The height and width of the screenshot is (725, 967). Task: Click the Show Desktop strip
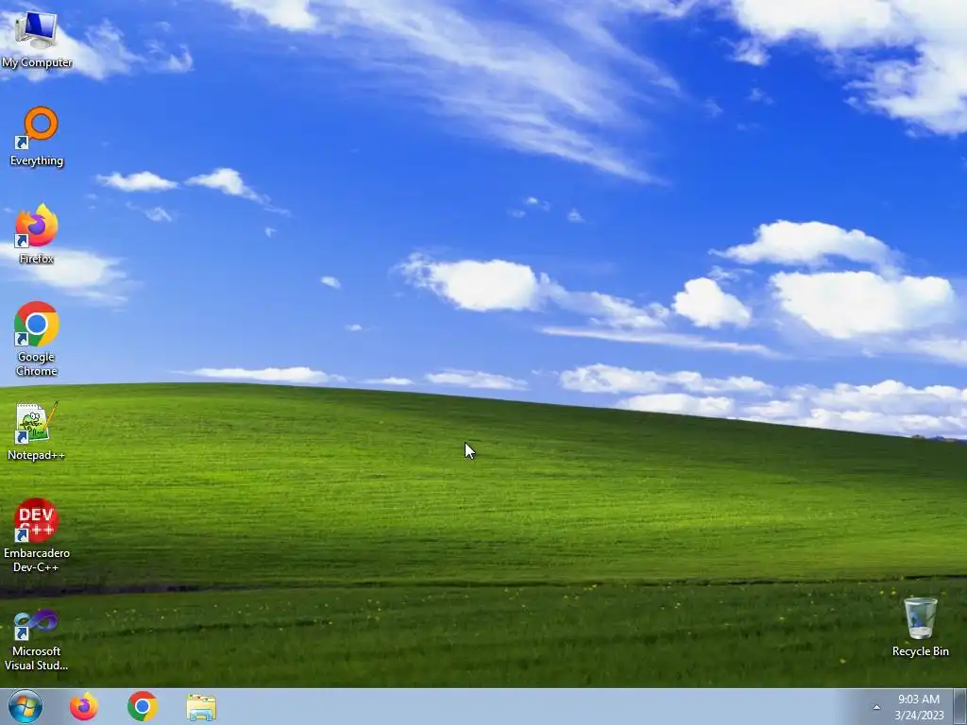960,706
